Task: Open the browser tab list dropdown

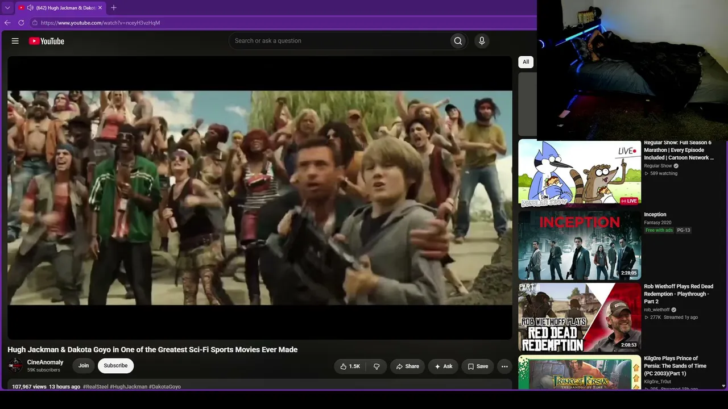Action: (x=7, y=8)
